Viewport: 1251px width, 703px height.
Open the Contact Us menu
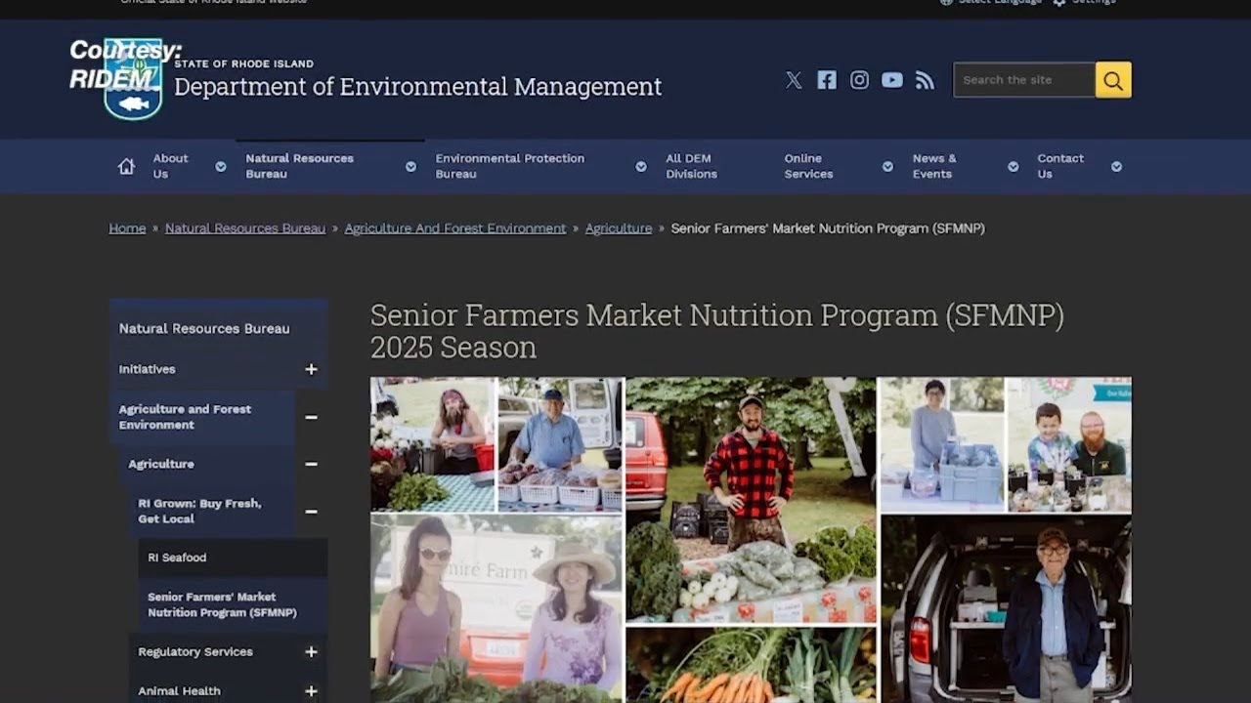click(x=1060, y=166)
